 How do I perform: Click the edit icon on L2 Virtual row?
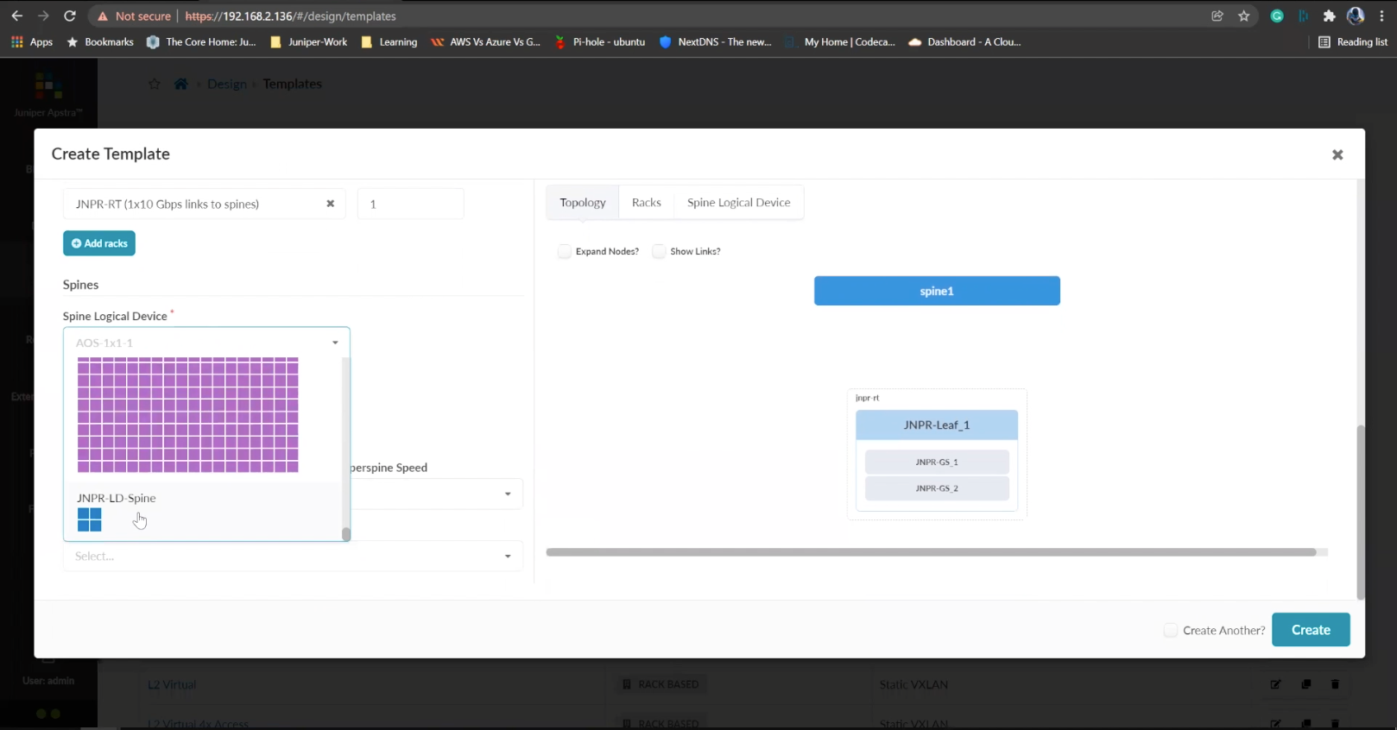[x=1275, y=684]
